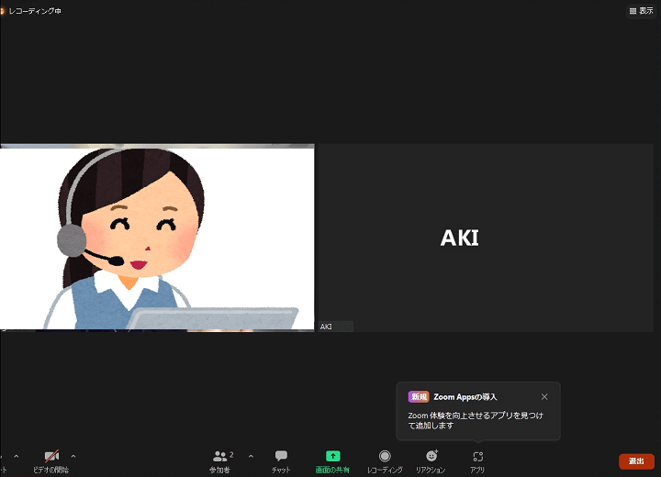The height and width of the screenshot is (477, 661).
Task: Expand video options caret beside ビデオの開始
Action: pyautogui.click(x=73, y=456)
